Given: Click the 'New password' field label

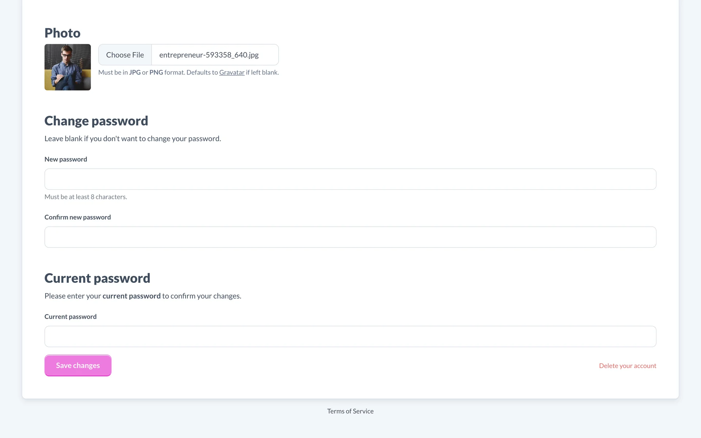Looking at the screenshot, I should (x=66, y=159).
